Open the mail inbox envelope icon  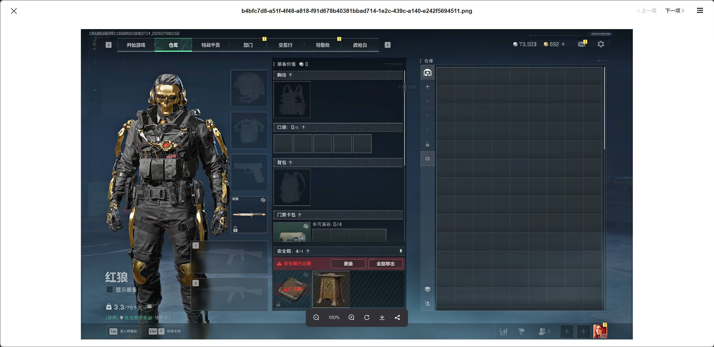582,44
